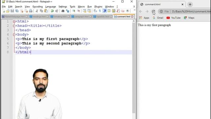
Task: Open the Settings menu
Action: click(63, 7)
